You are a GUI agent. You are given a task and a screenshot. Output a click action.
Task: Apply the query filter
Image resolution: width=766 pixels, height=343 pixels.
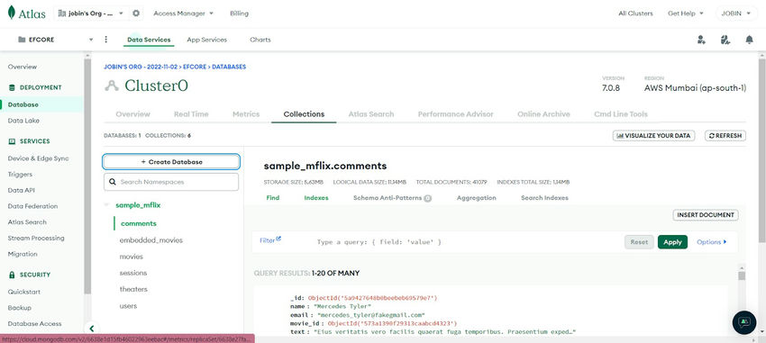(672, 242)
